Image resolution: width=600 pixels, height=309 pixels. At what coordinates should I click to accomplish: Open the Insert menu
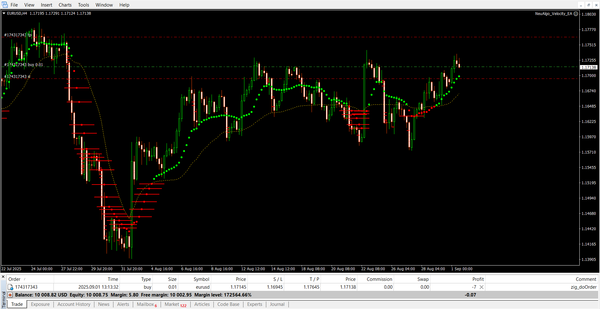click(46, 5)
